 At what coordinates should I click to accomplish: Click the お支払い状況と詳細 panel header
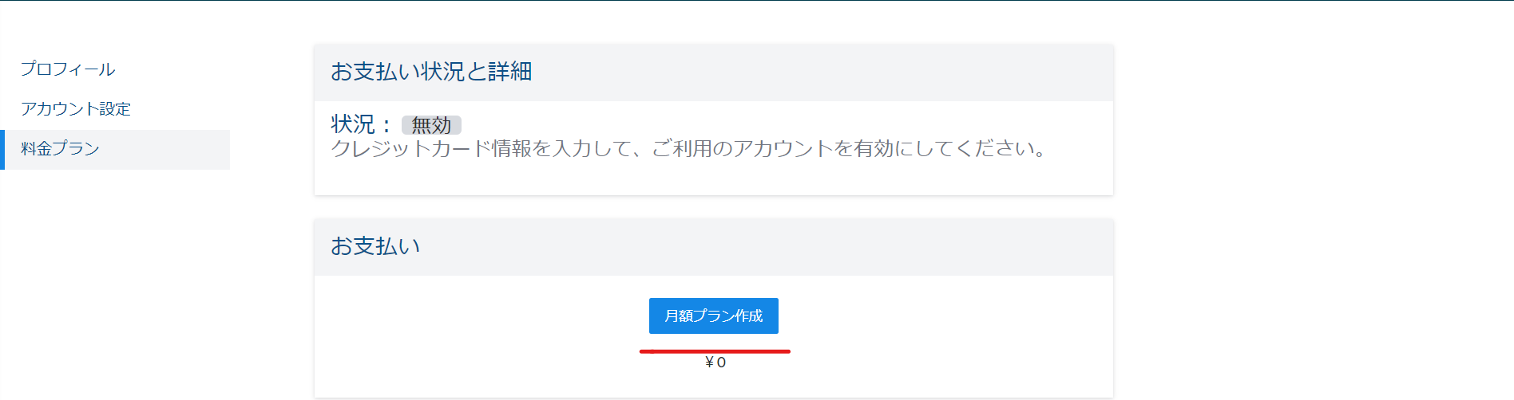click(714, 73)
